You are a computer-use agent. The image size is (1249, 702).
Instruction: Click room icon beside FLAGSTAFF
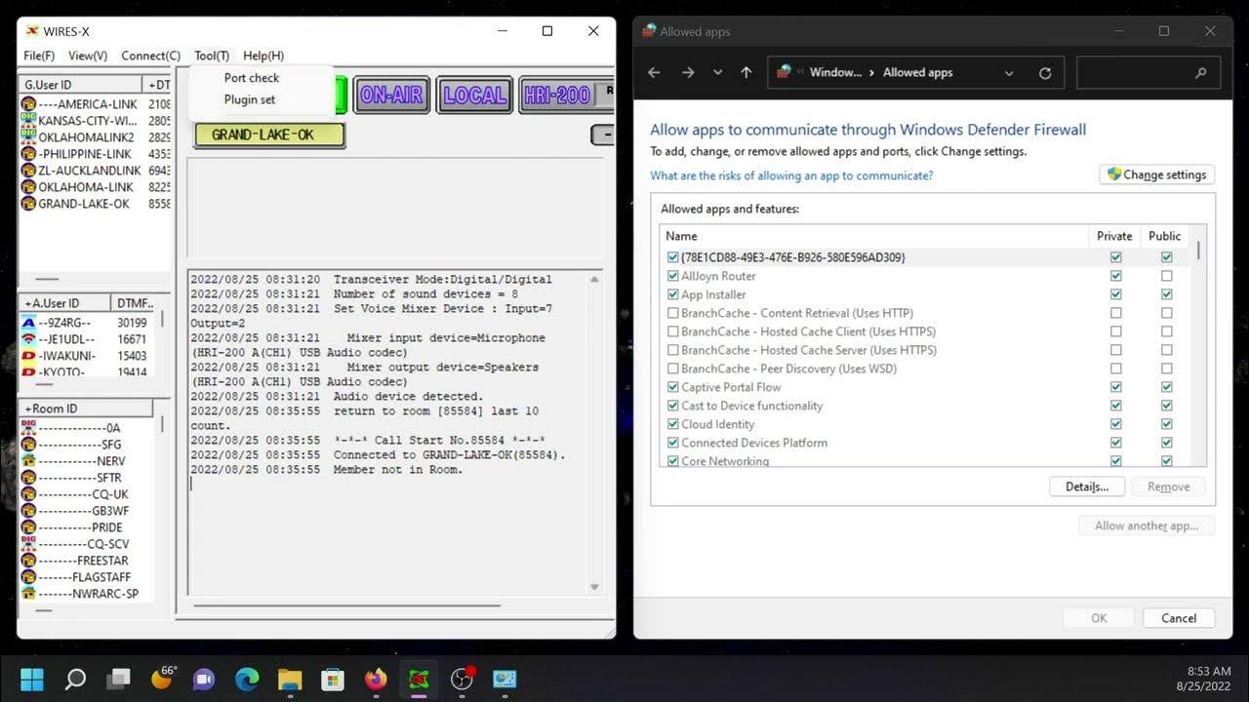click(28, 577)
